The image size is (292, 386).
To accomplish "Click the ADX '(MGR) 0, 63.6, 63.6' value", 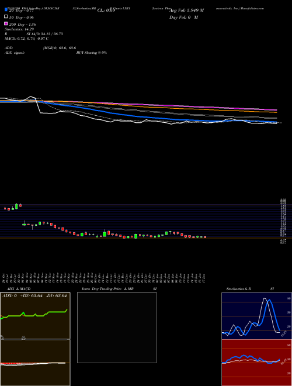I will (x=60, y=48).
